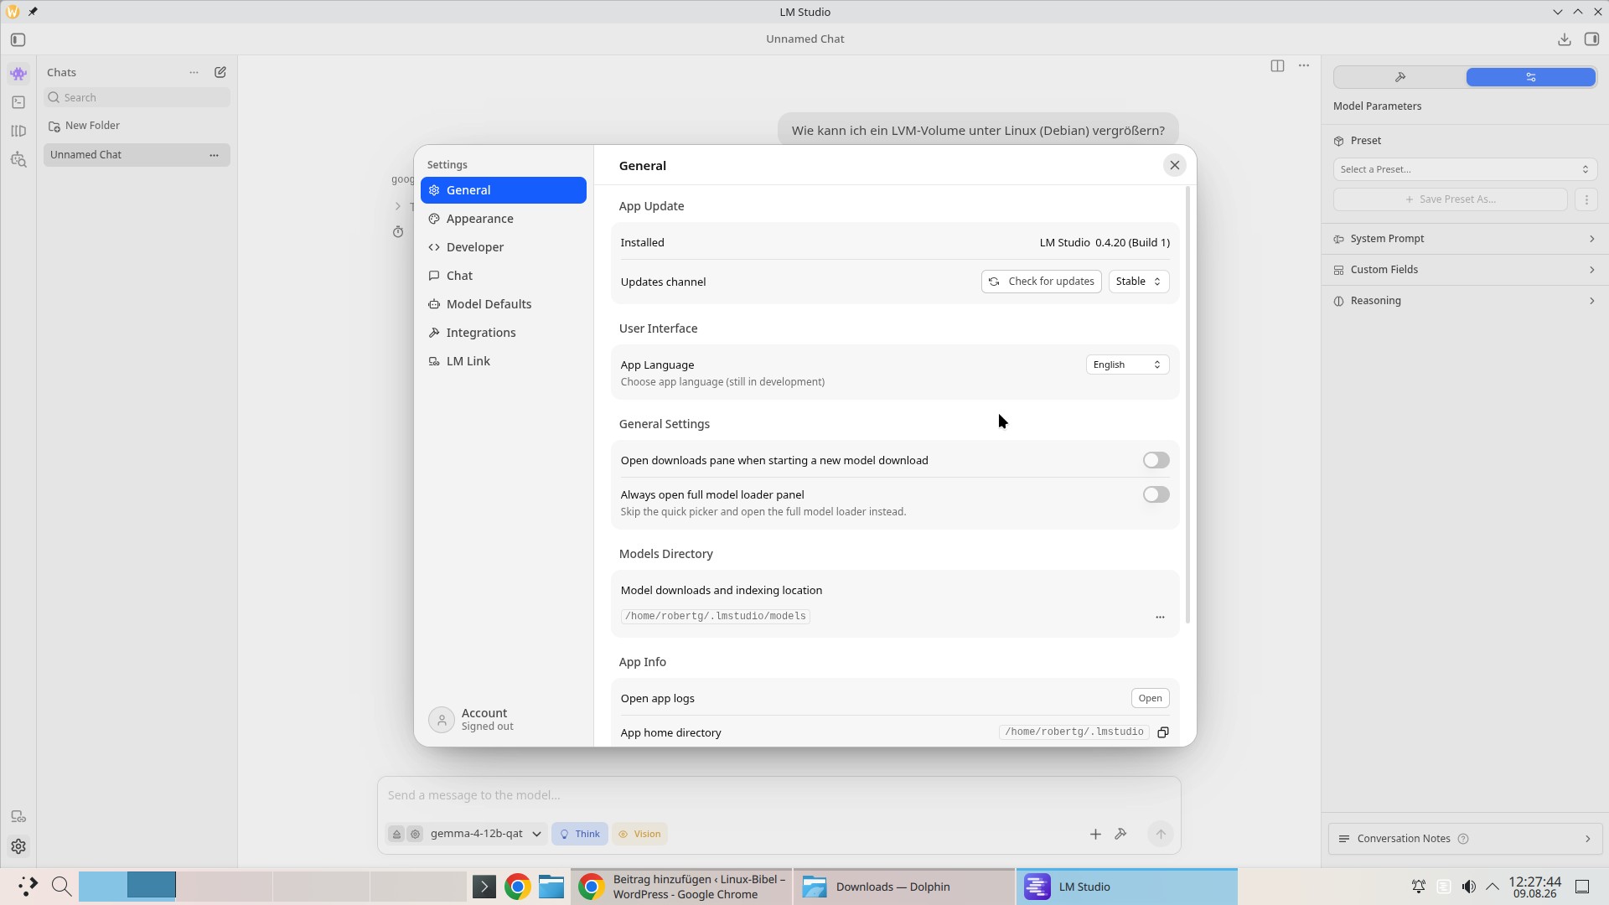
Task: Open Appearance settings
Action: [503, 219]
